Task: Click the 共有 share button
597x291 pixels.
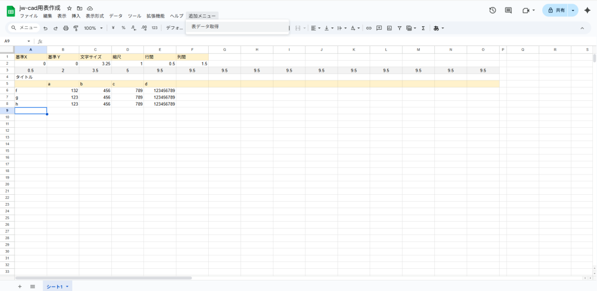Action: 556,10
